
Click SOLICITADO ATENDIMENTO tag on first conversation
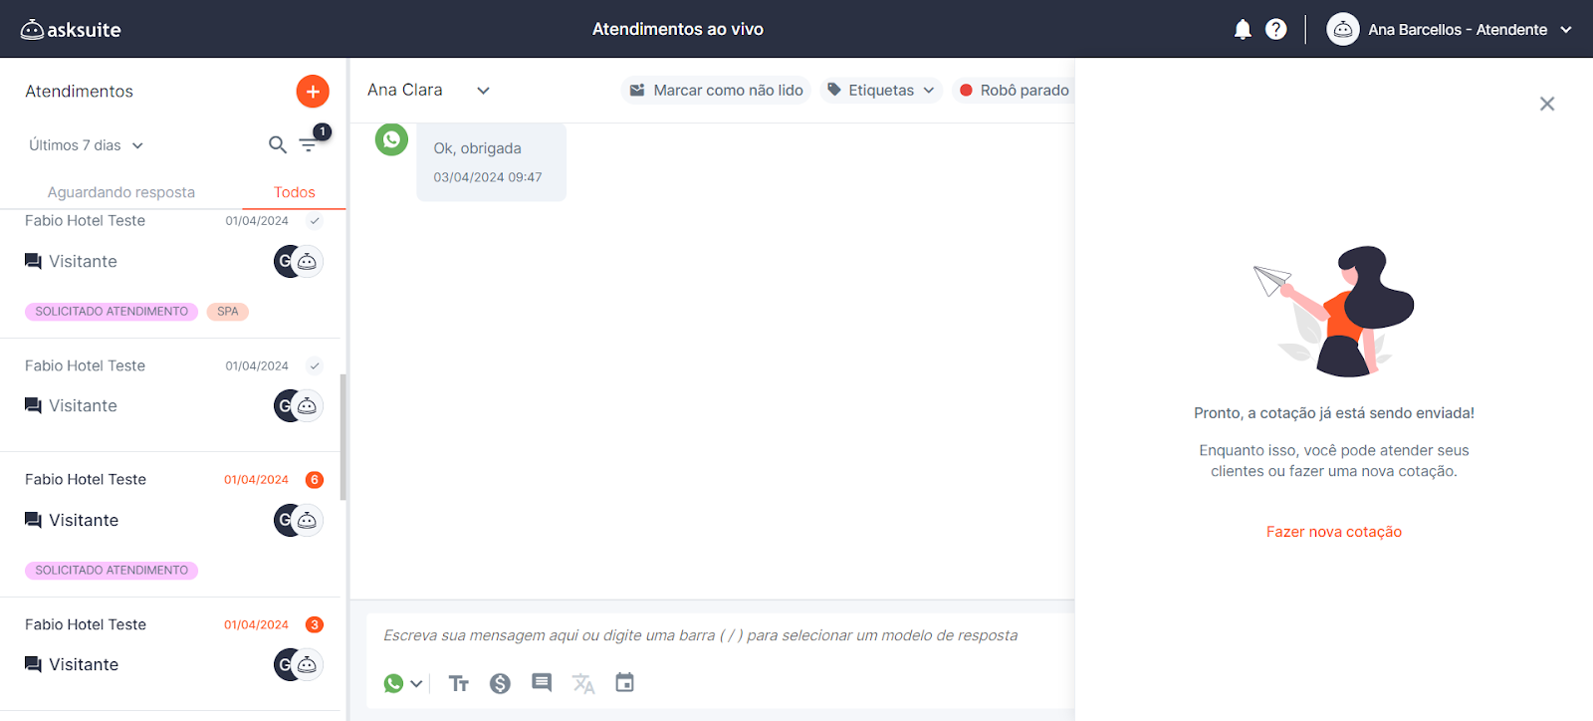[112, 312]
